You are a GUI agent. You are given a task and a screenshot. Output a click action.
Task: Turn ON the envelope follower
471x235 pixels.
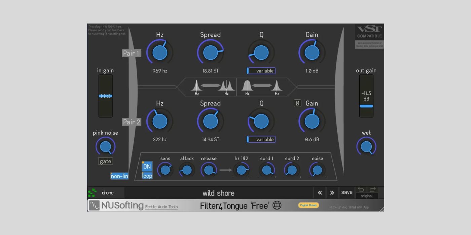pos(147,166)
